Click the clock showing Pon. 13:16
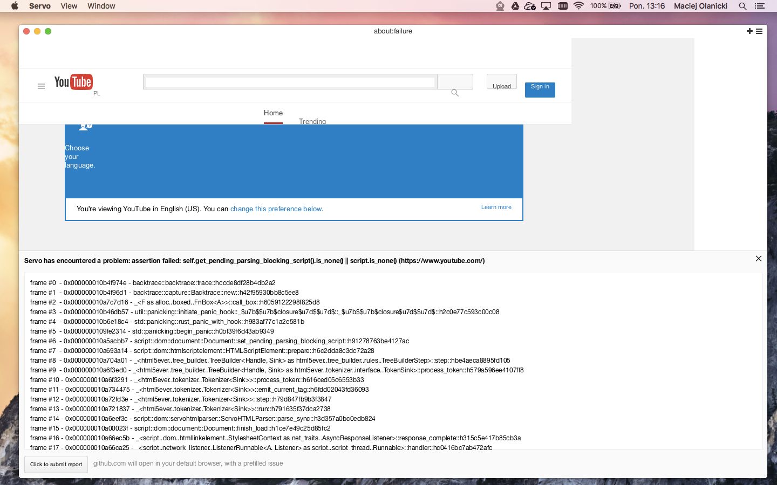The height and width of the screenshot is (485, 777). point(647,6)
